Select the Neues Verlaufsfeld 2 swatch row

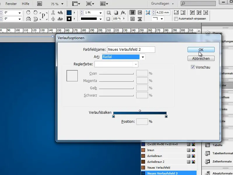point(169,173)
